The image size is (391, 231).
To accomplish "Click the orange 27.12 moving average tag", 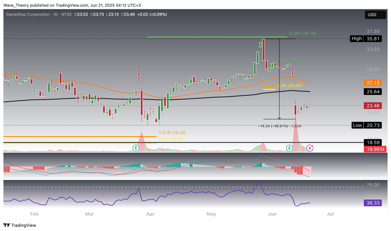I will point(373,83).
